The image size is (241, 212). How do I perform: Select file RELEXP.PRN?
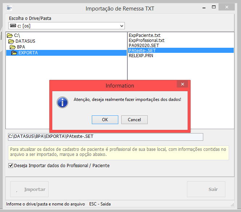(141, 56)
